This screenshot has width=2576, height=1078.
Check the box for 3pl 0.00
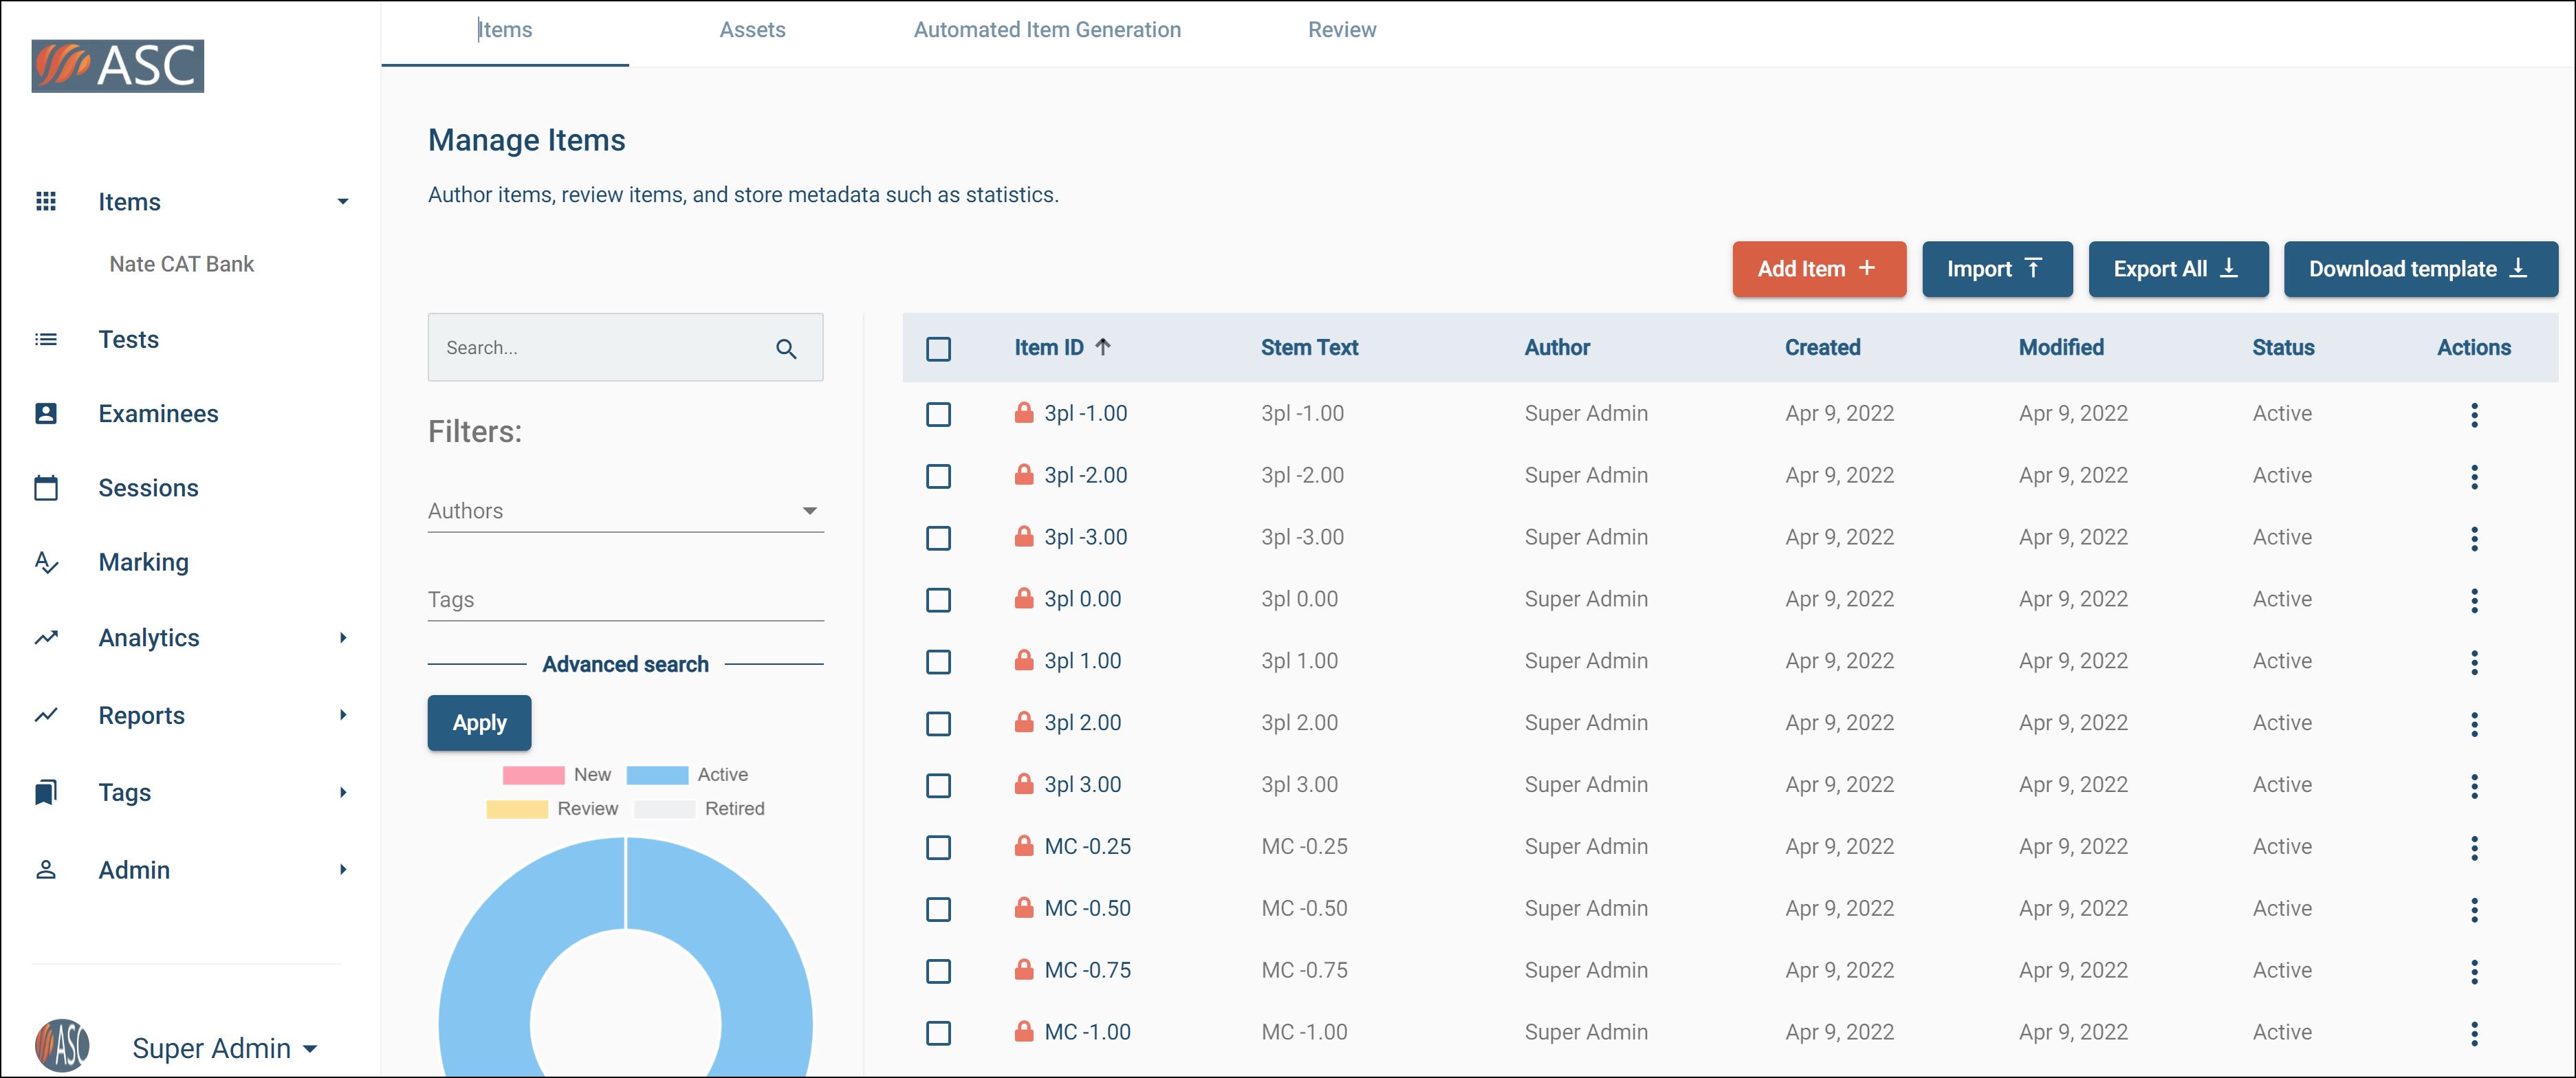point(937,600)
